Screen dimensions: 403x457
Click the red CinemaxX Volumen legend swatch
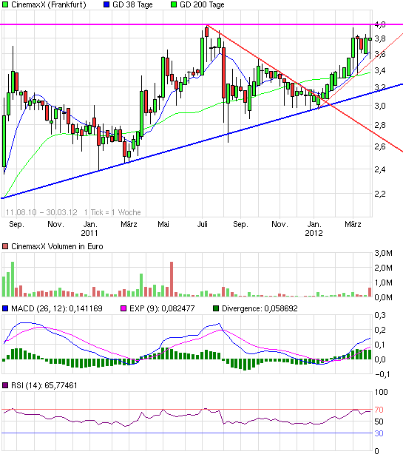[x=5, y=246]
